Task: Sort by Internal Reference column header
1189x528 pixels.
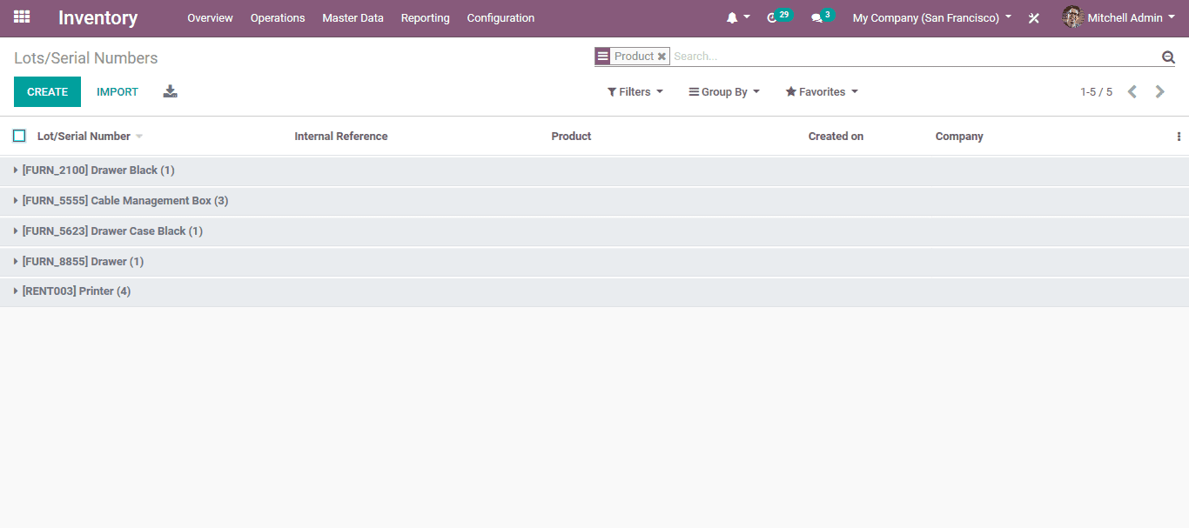Action: [x=341, y=137]
